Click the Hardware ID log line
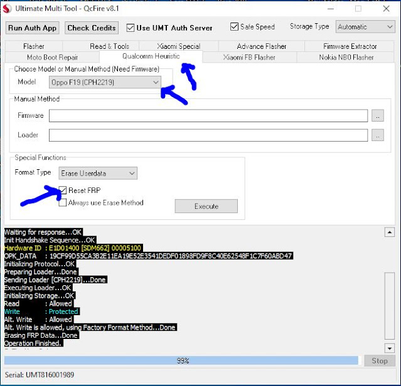 coord(73,248)
